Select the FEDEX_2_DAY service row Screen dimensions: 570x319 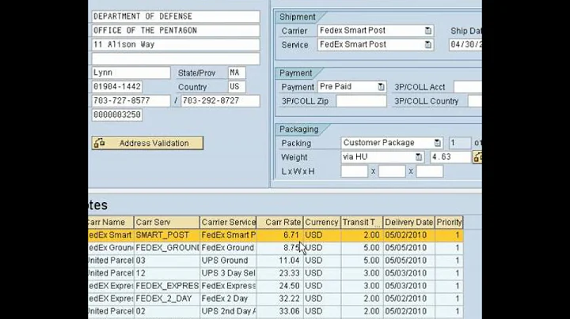tap(275, 298)
